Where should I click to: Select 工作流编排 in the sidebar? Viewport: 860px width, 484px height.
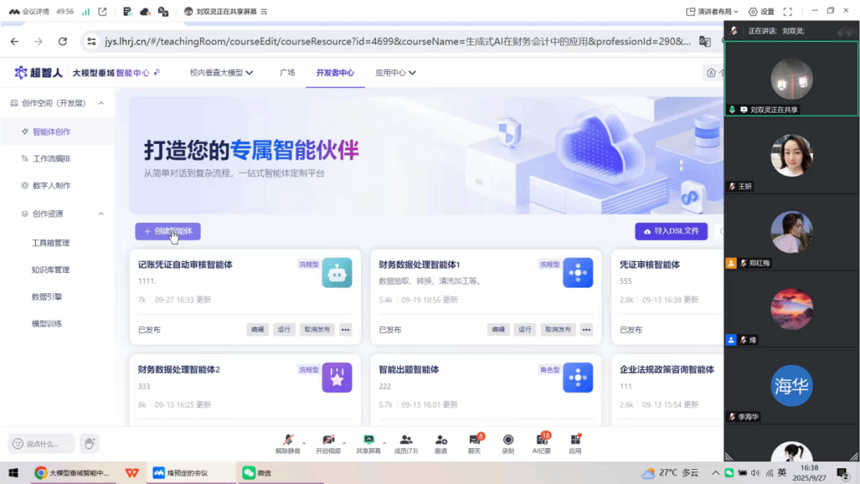tap(52, 159)
